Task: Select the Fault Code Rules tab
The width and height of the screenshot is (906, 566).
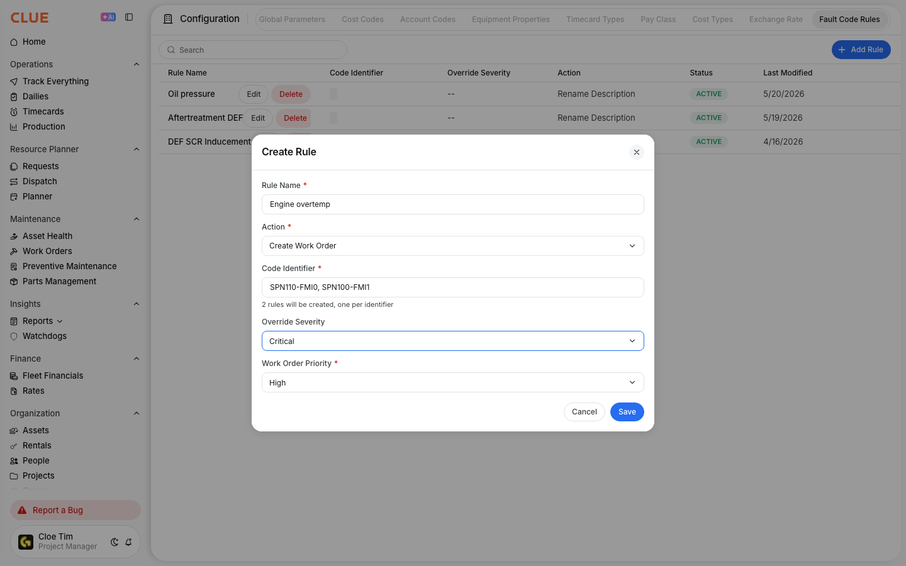Action: pos(849,19)
